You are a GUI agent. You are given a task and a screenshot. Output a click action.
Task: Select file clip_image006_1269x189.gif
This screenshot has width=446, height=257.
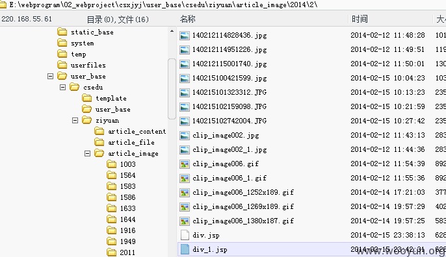point(243,207)
